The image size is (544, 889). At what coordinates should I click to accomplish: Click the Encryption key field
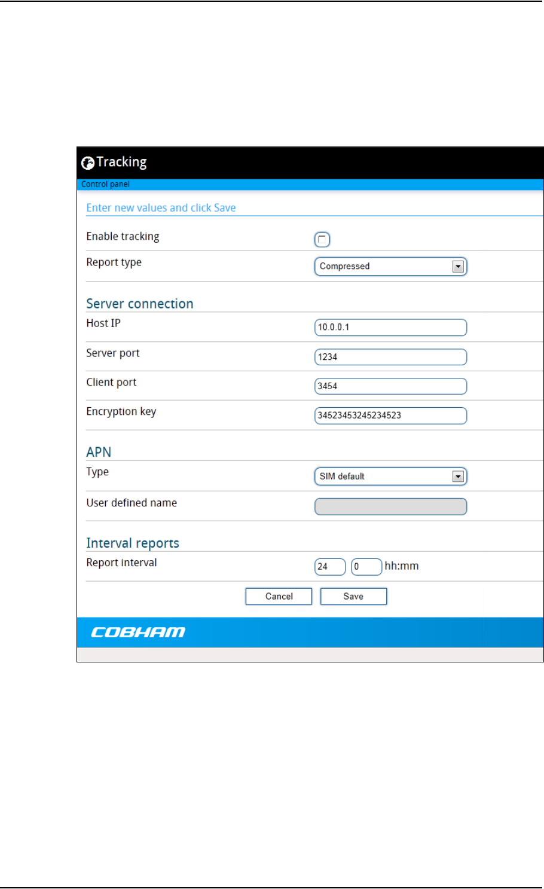[x=390, y=416]
